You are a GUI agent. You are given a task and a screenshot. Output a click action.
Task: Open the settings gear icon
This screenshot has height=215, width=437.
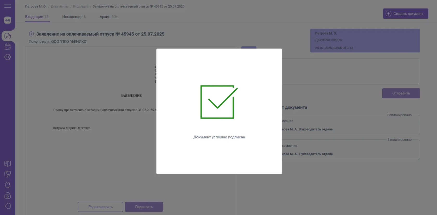pyautogui.click(x=8, y=57)
